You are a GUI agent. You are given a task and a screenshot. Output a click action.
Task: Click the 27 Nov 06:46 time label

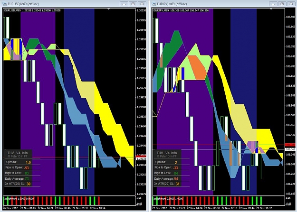pos(63,208)
